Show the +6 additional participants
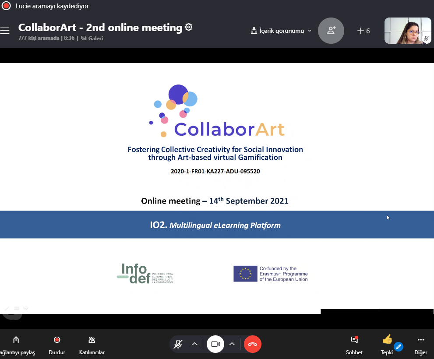 [363, 31]
